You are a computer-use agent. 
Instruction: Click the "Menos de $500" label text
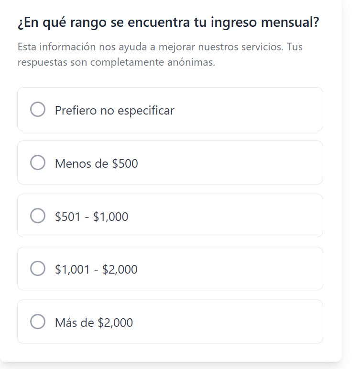96,164
